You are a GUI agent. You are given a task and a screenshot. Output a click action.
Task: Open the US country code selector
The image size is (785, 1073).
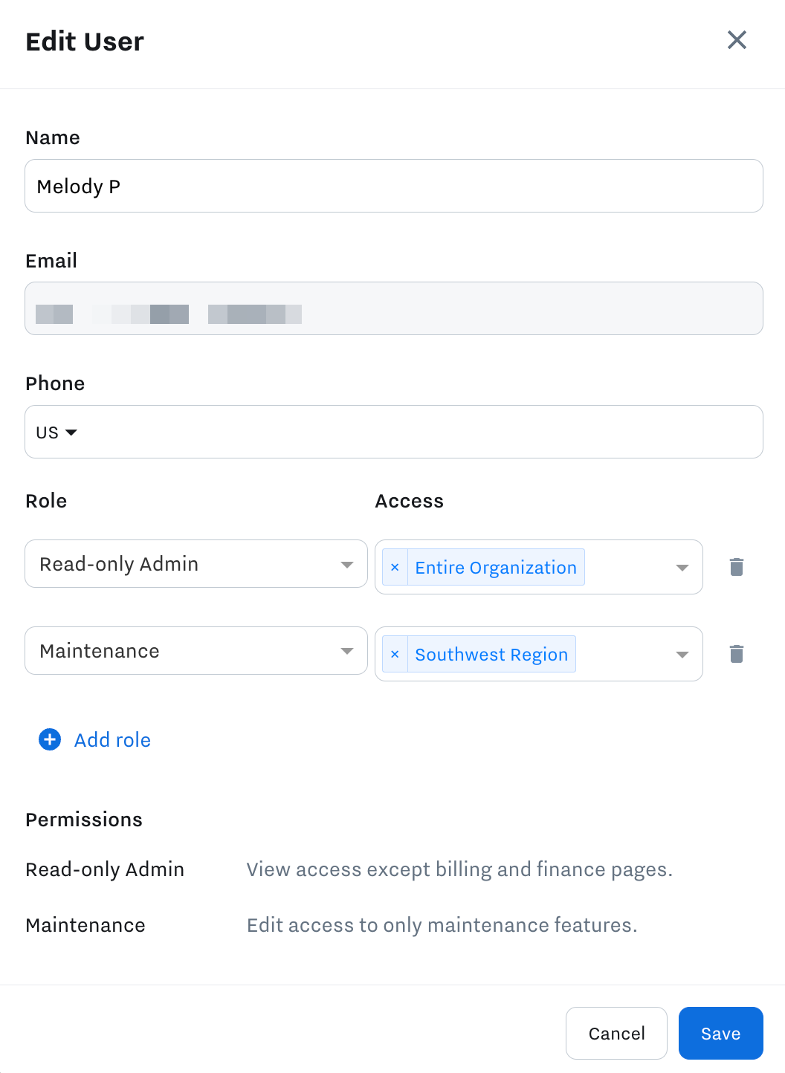(x=56, y=432)
